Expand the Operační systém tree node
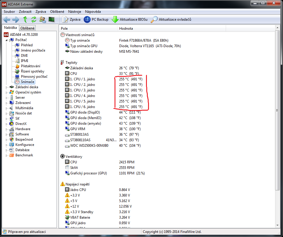Viewport: 283px width, 237px height. [6, 93]
